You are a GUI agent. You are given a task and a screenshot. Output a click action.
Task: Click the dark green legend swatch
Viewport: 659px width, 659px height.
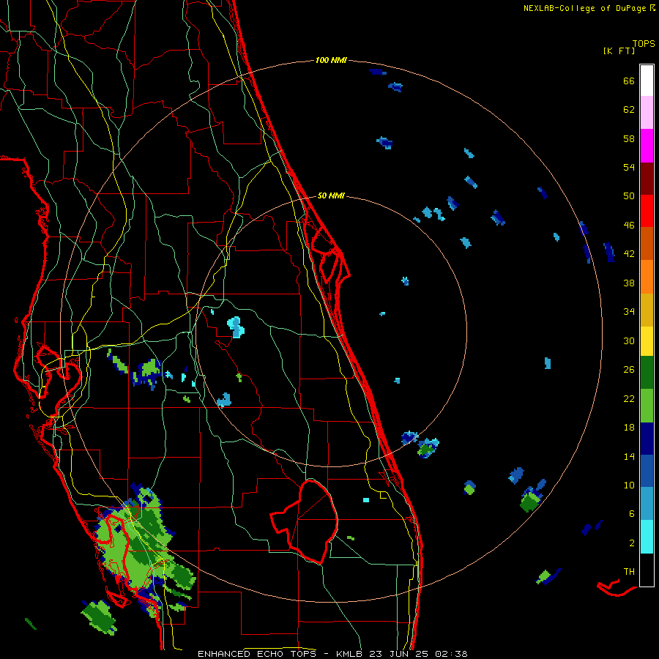647,373
